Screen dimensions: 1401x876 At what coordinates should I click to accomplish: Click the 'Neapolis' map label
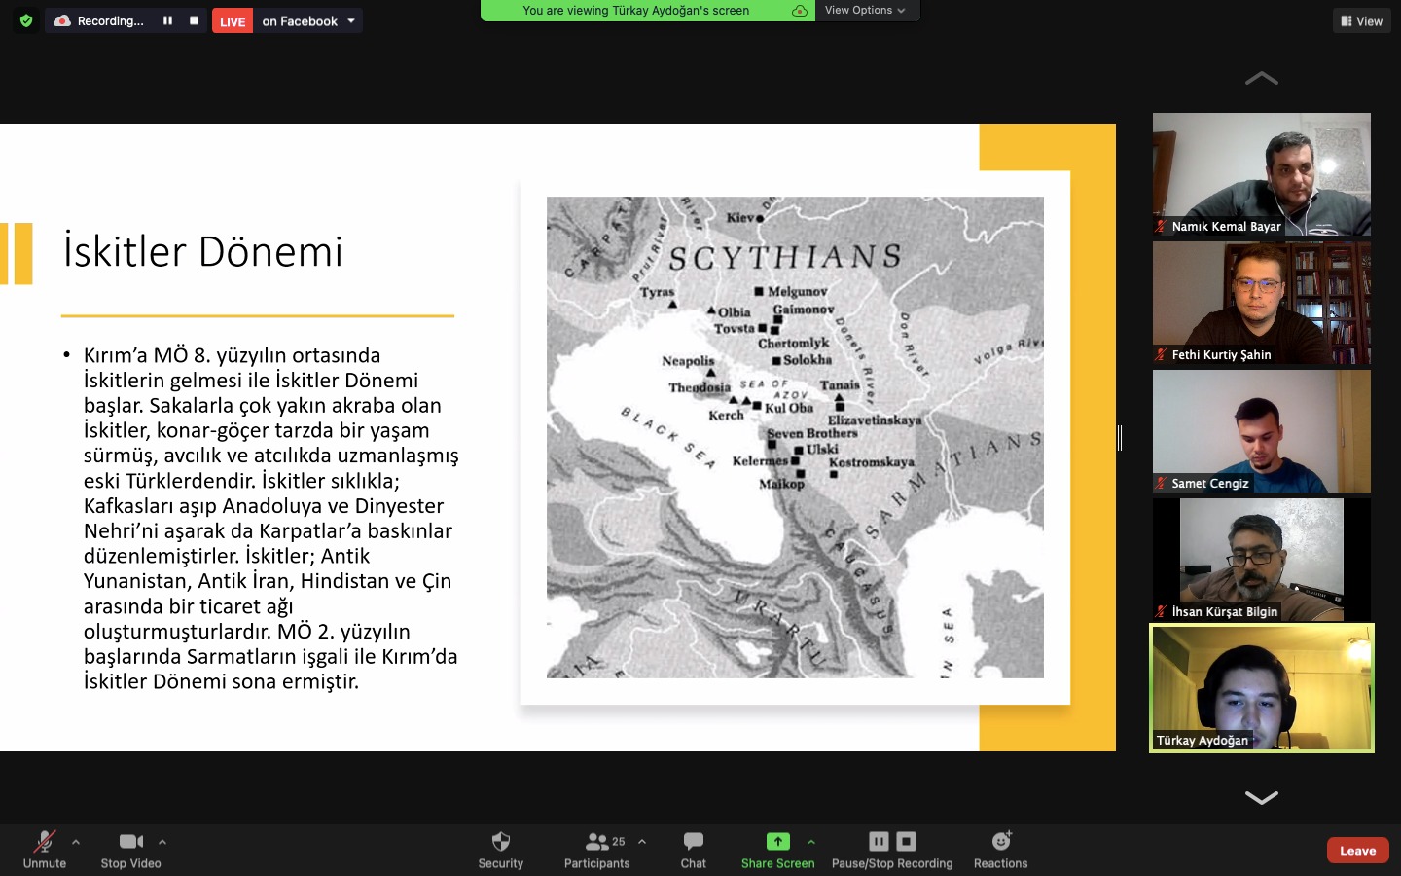(689, 361)
